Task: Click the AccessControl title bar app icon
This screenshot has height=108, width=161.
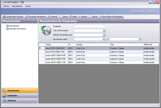Action: 3,2
